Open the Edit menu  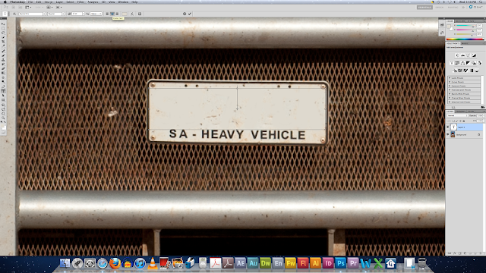tap(39, 2)
